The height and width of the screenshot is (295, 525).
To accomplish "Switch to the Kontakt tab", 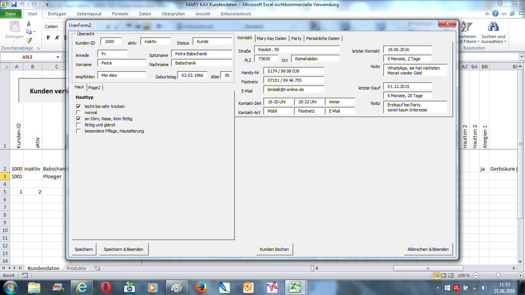I will point(245,38).
